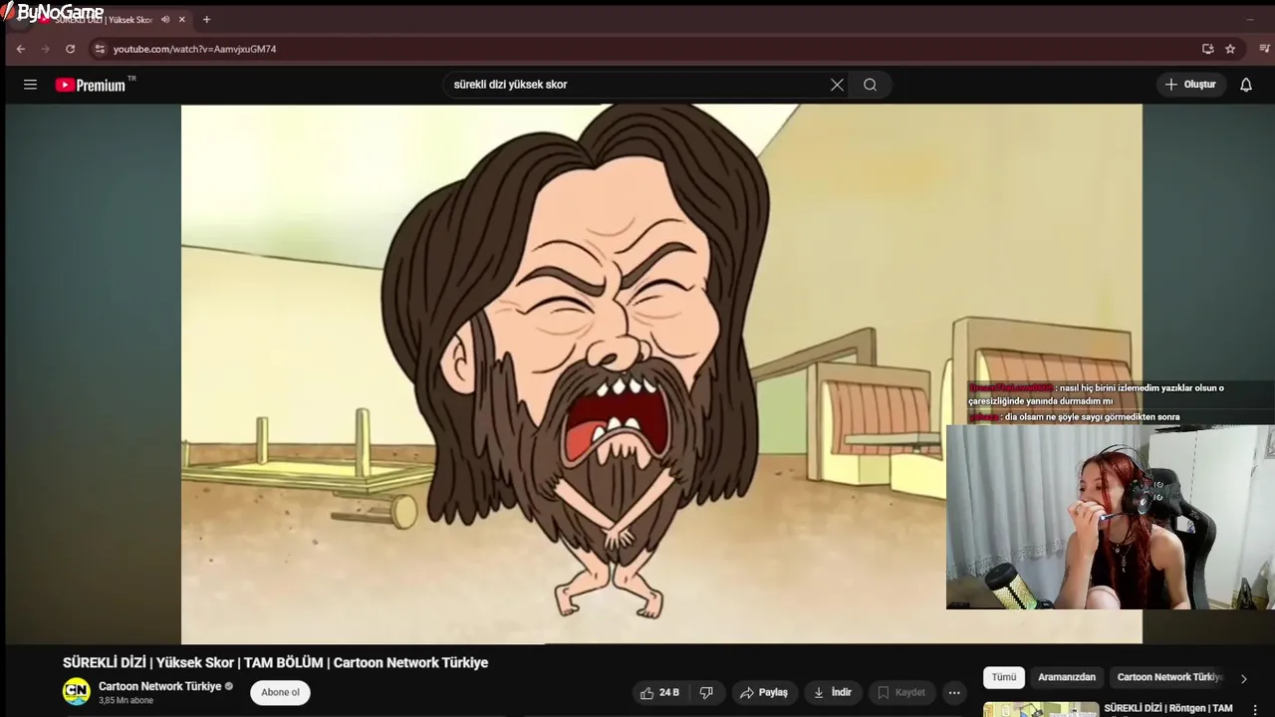
Task: Select the Cartoon Network Türkiye filter chip
Action: pos(1168,677)
